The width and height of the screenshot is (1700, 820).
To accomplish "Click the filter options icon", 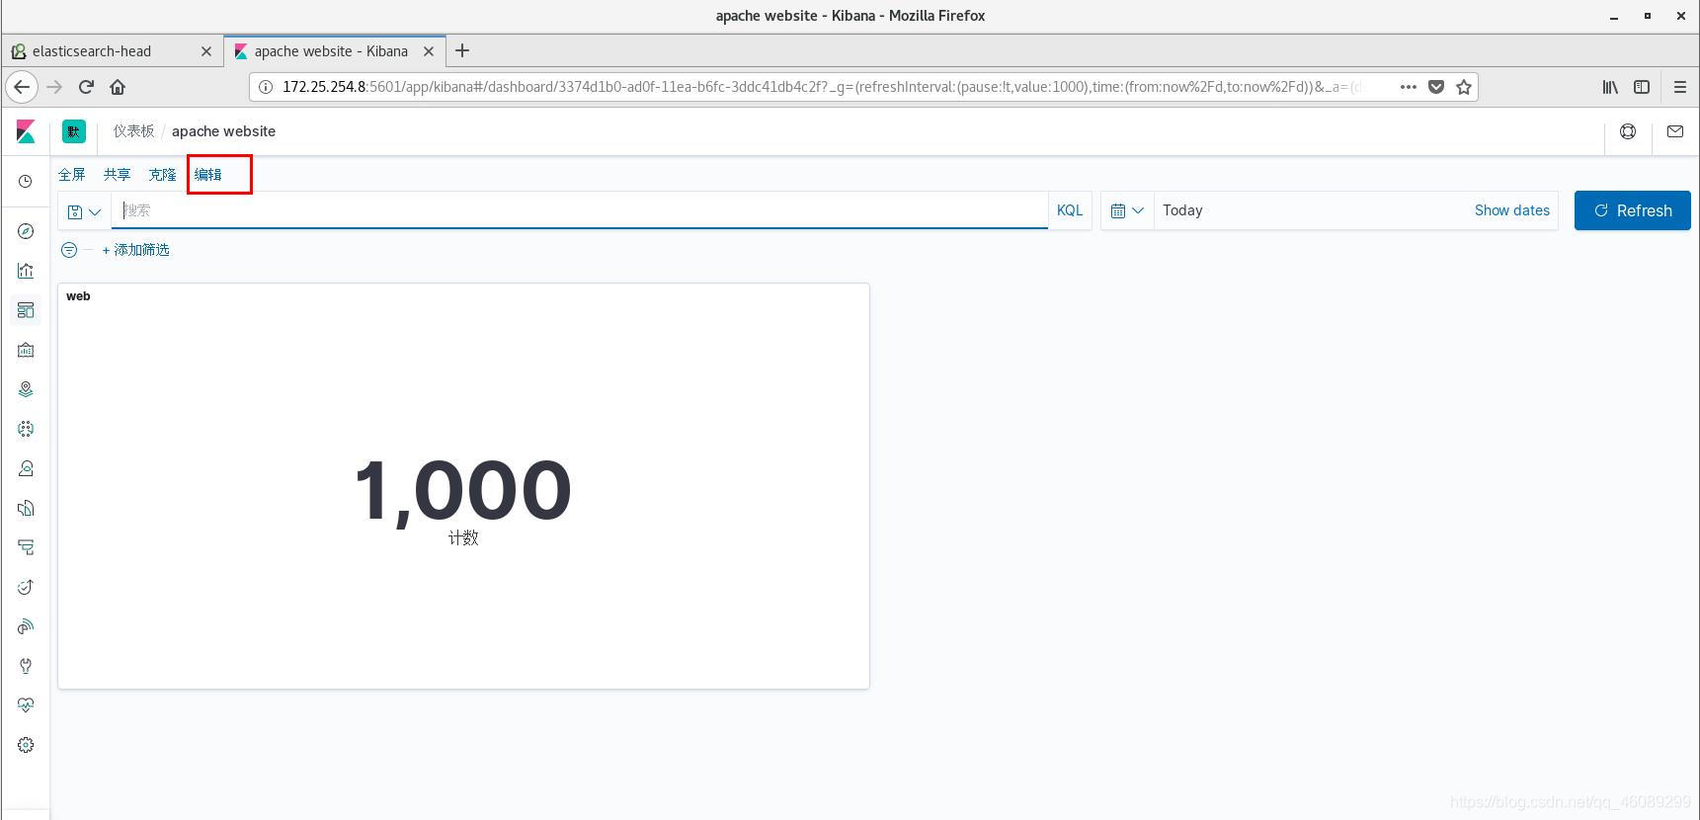I will click(x=69, y=250).
